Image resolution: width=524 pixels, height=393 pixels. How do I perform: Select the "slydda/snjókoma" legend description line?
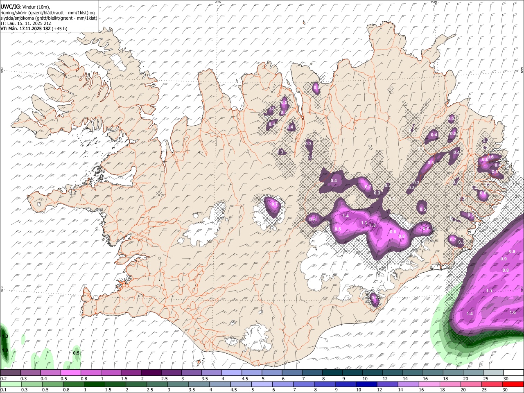49,18
